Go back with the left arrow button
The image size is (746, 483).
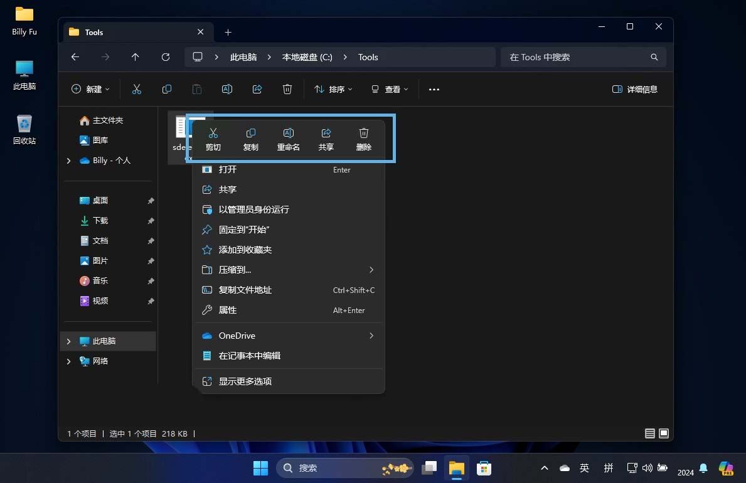(x=75, y=57)
